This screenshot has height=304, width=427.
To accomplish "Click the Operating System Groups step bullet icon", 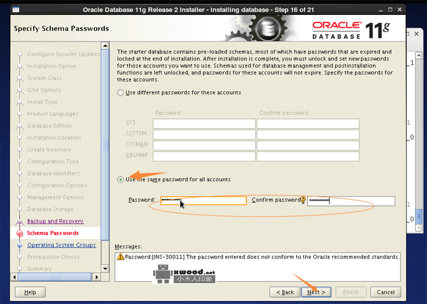I will coord(20,245).
